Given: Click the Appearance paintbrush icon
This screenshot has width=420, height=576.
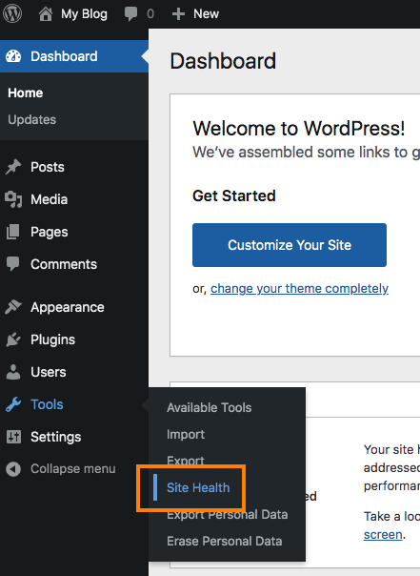Looking at the screenshot, I should 13,307.
